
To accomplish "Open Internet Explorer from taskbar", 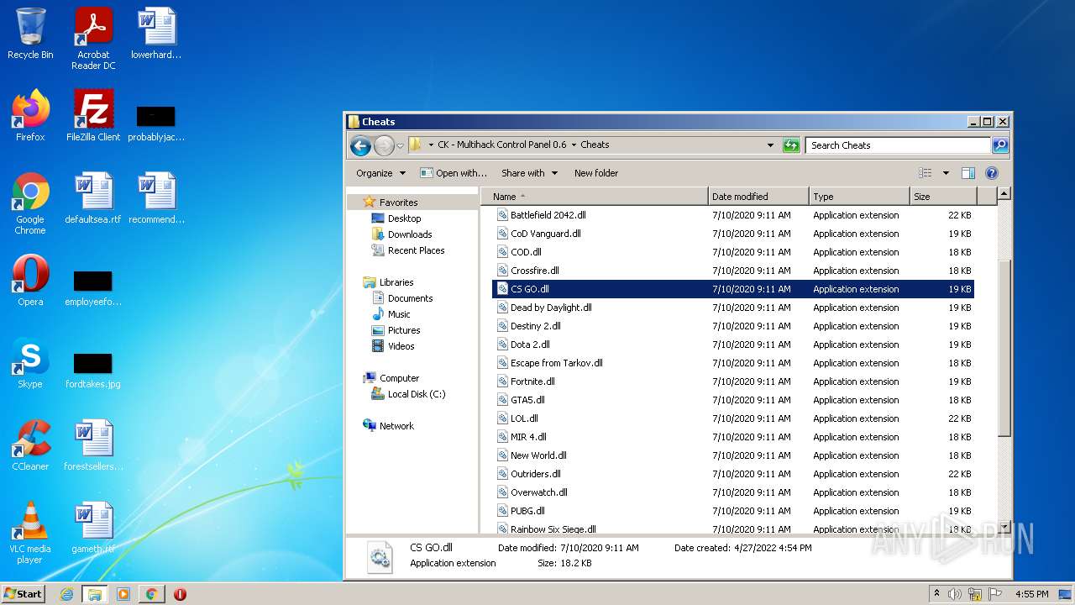I will click(x=66, y=594).
